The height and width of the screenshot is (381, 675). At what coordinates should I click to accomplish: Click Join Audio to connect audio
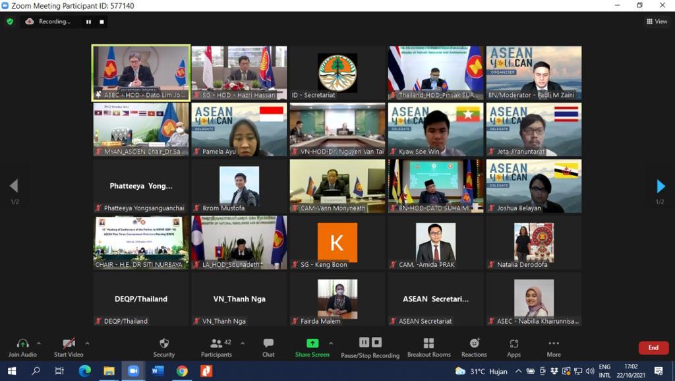click(22, 347)
